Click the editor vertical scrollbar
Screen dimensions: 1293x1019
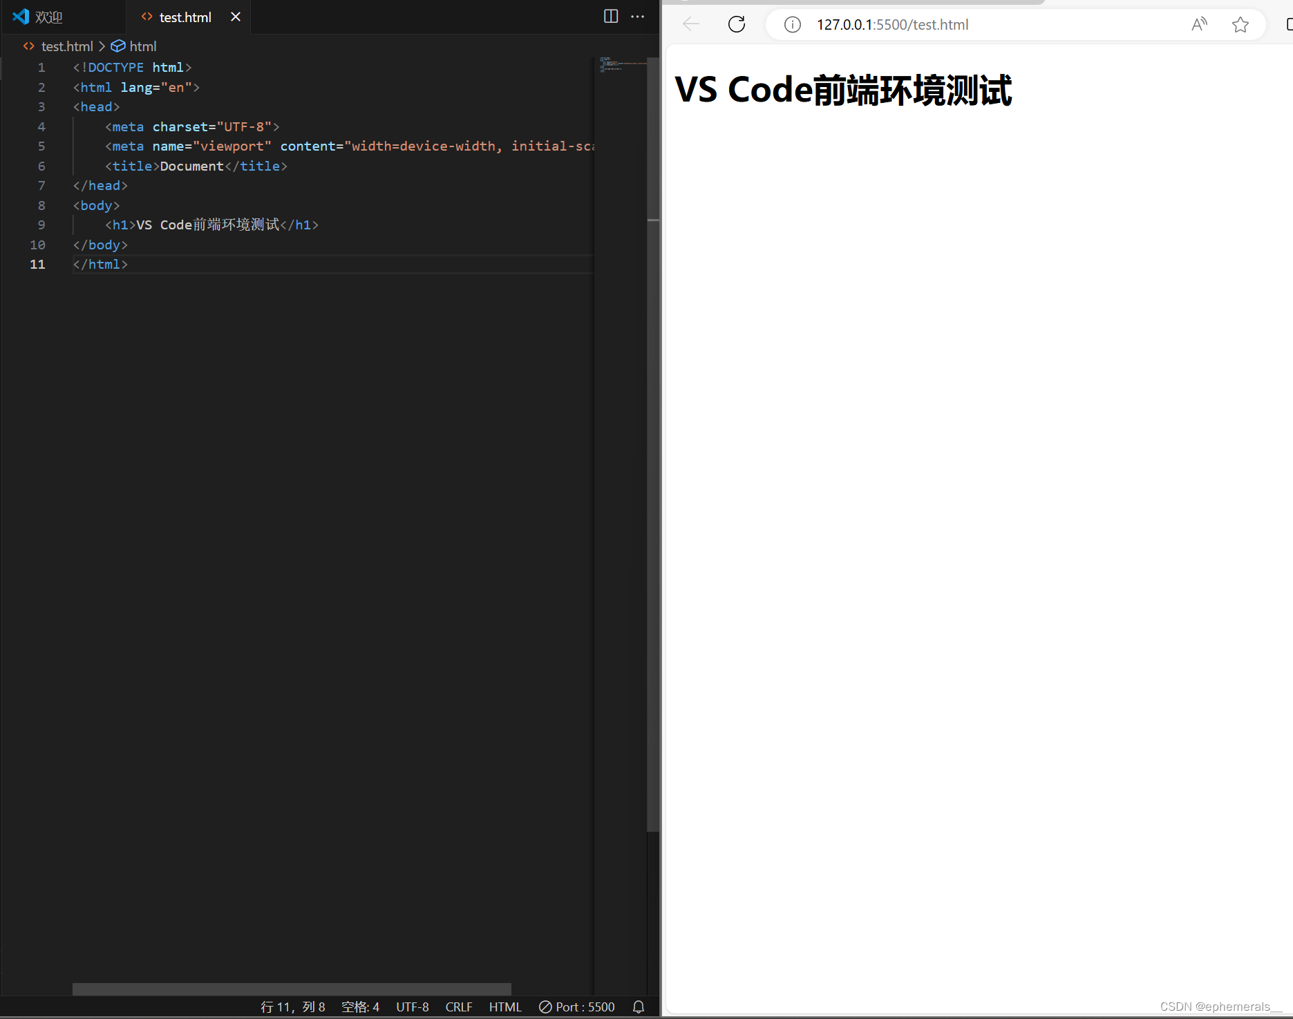(653, 444)
